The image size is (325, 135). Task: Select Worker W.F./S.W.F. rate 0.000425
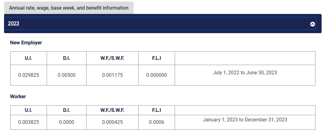tap(112, 122)
